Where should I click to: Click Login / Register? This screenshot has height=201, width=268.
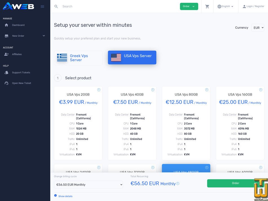click(253, 6)
